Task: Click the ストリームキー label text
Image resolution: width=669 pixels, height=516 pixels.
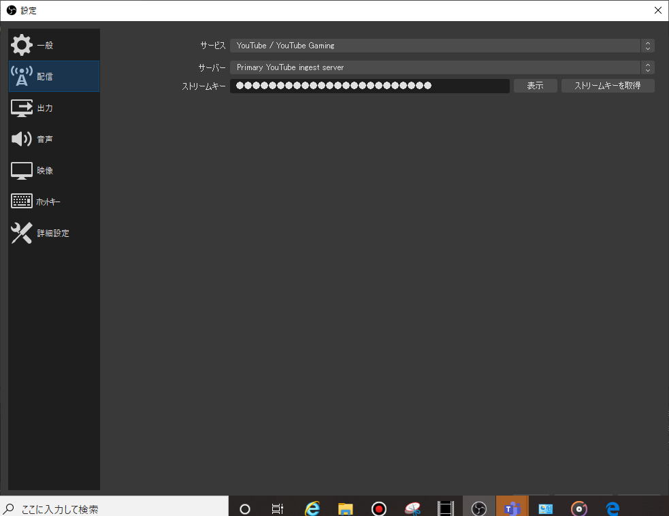Action: [203, 86]
